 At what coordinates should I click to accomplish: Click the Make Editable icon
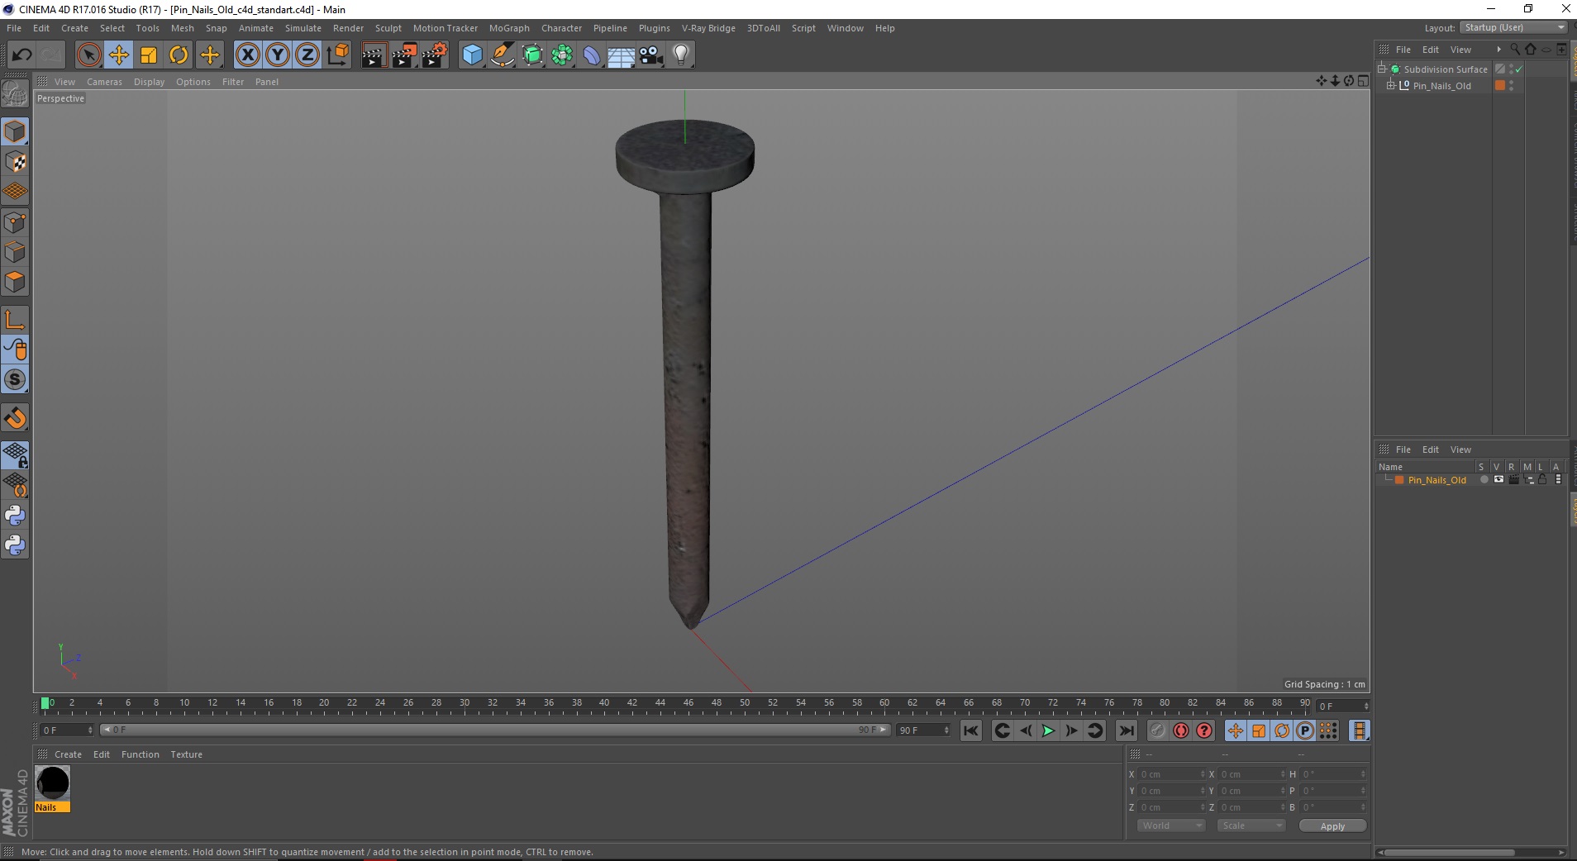[x=15, y=94]
